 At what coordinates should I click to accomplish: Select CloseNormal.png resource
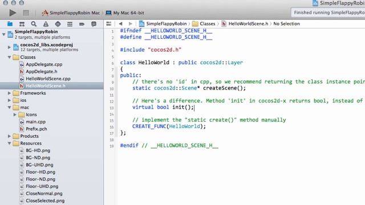pos(44,194)
